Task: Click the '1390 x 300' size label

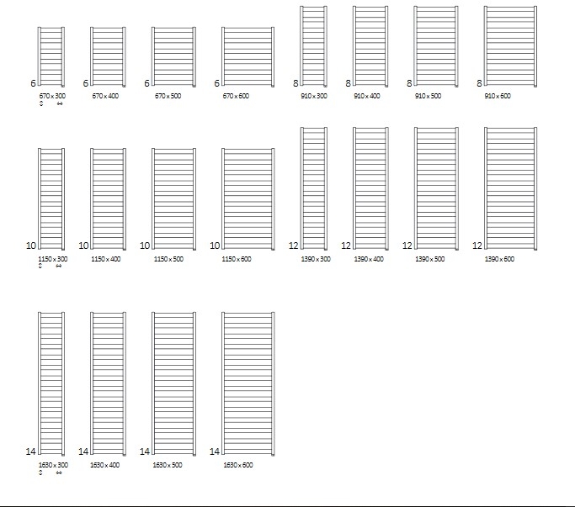Action: click(316, 259)
